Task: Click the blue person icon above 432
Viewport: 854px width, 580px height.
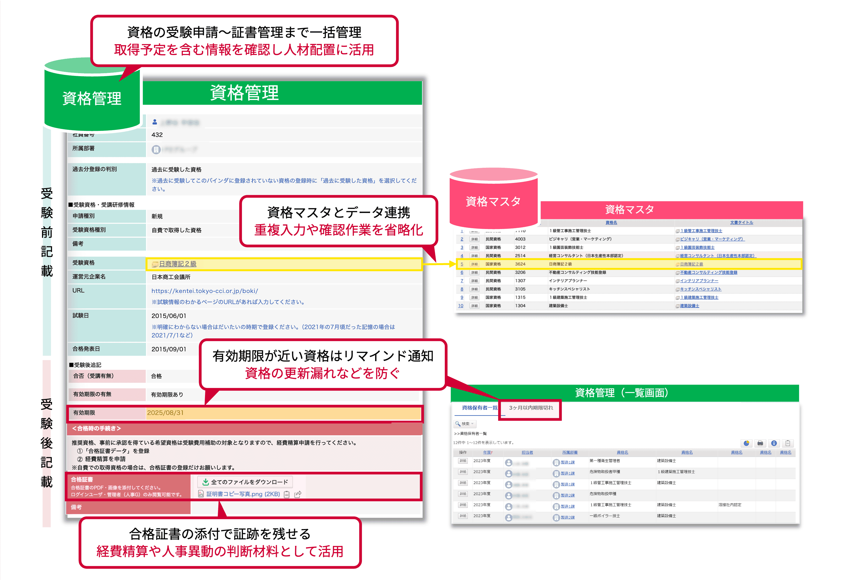Action: pyautogui.click(x=155, y=122)
